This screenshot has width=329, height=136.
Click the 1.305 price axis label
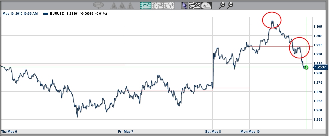pyautogui.click(x=318, y=27)
